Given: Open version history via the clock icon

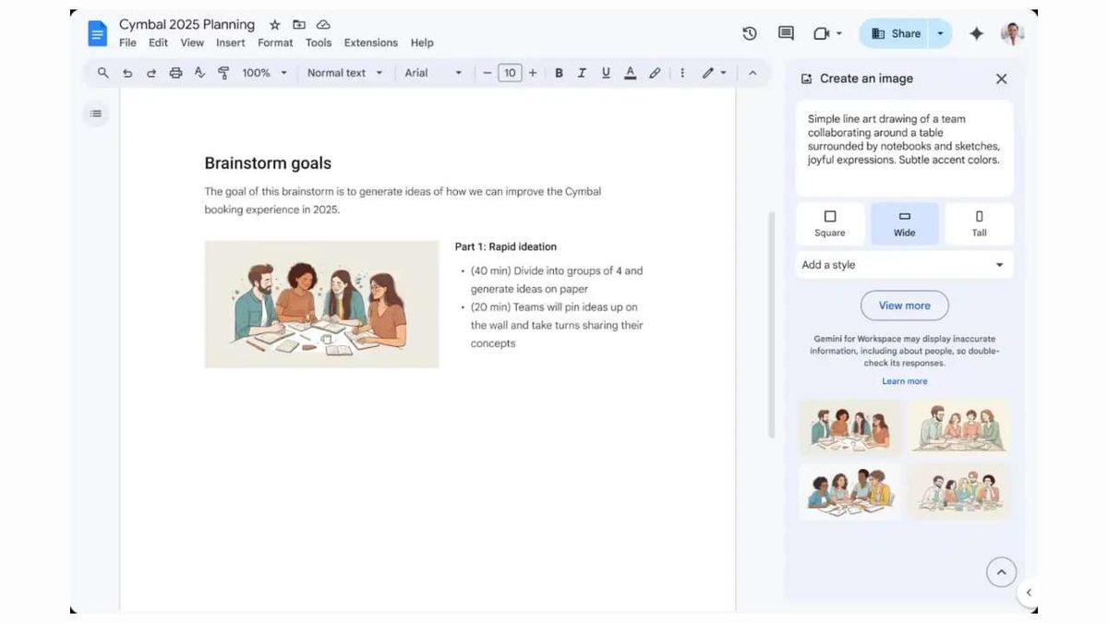Looking at the screenshot, I should click(x=749, y=32).
